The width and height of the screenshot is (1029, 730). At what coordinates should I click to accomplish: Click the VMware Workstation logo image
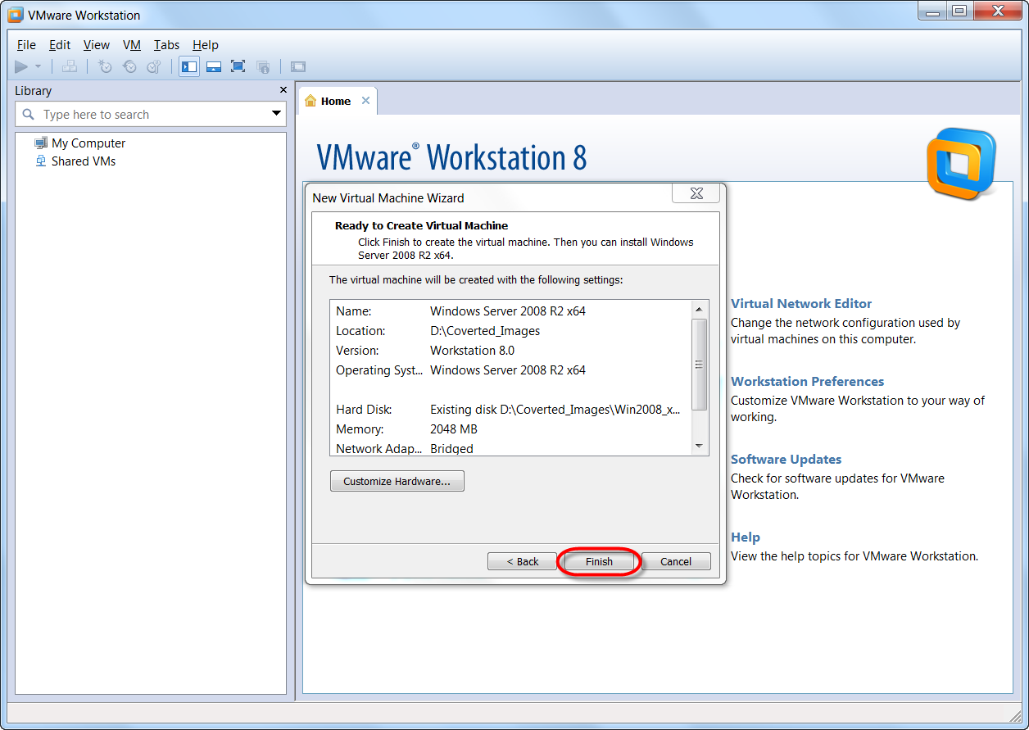coord(962,164)
